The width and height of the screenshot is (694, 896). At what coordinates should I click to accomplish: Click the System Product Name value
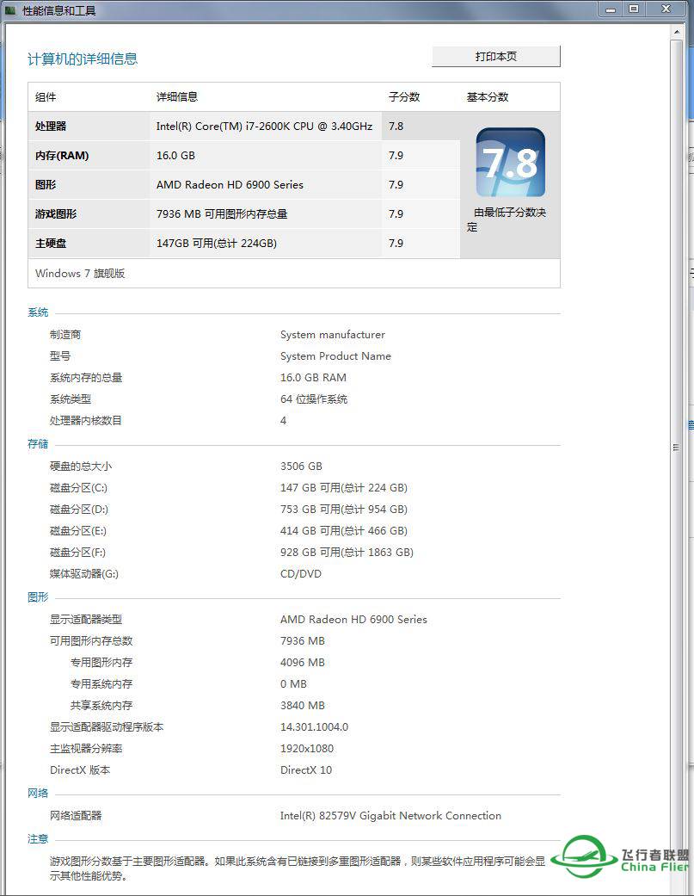[335, 356]
